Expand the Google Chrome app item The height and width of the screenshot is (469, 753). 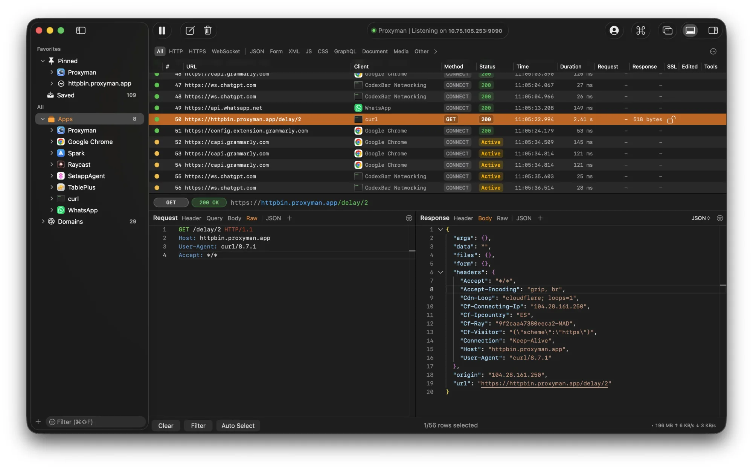click(x=52, y=142)
